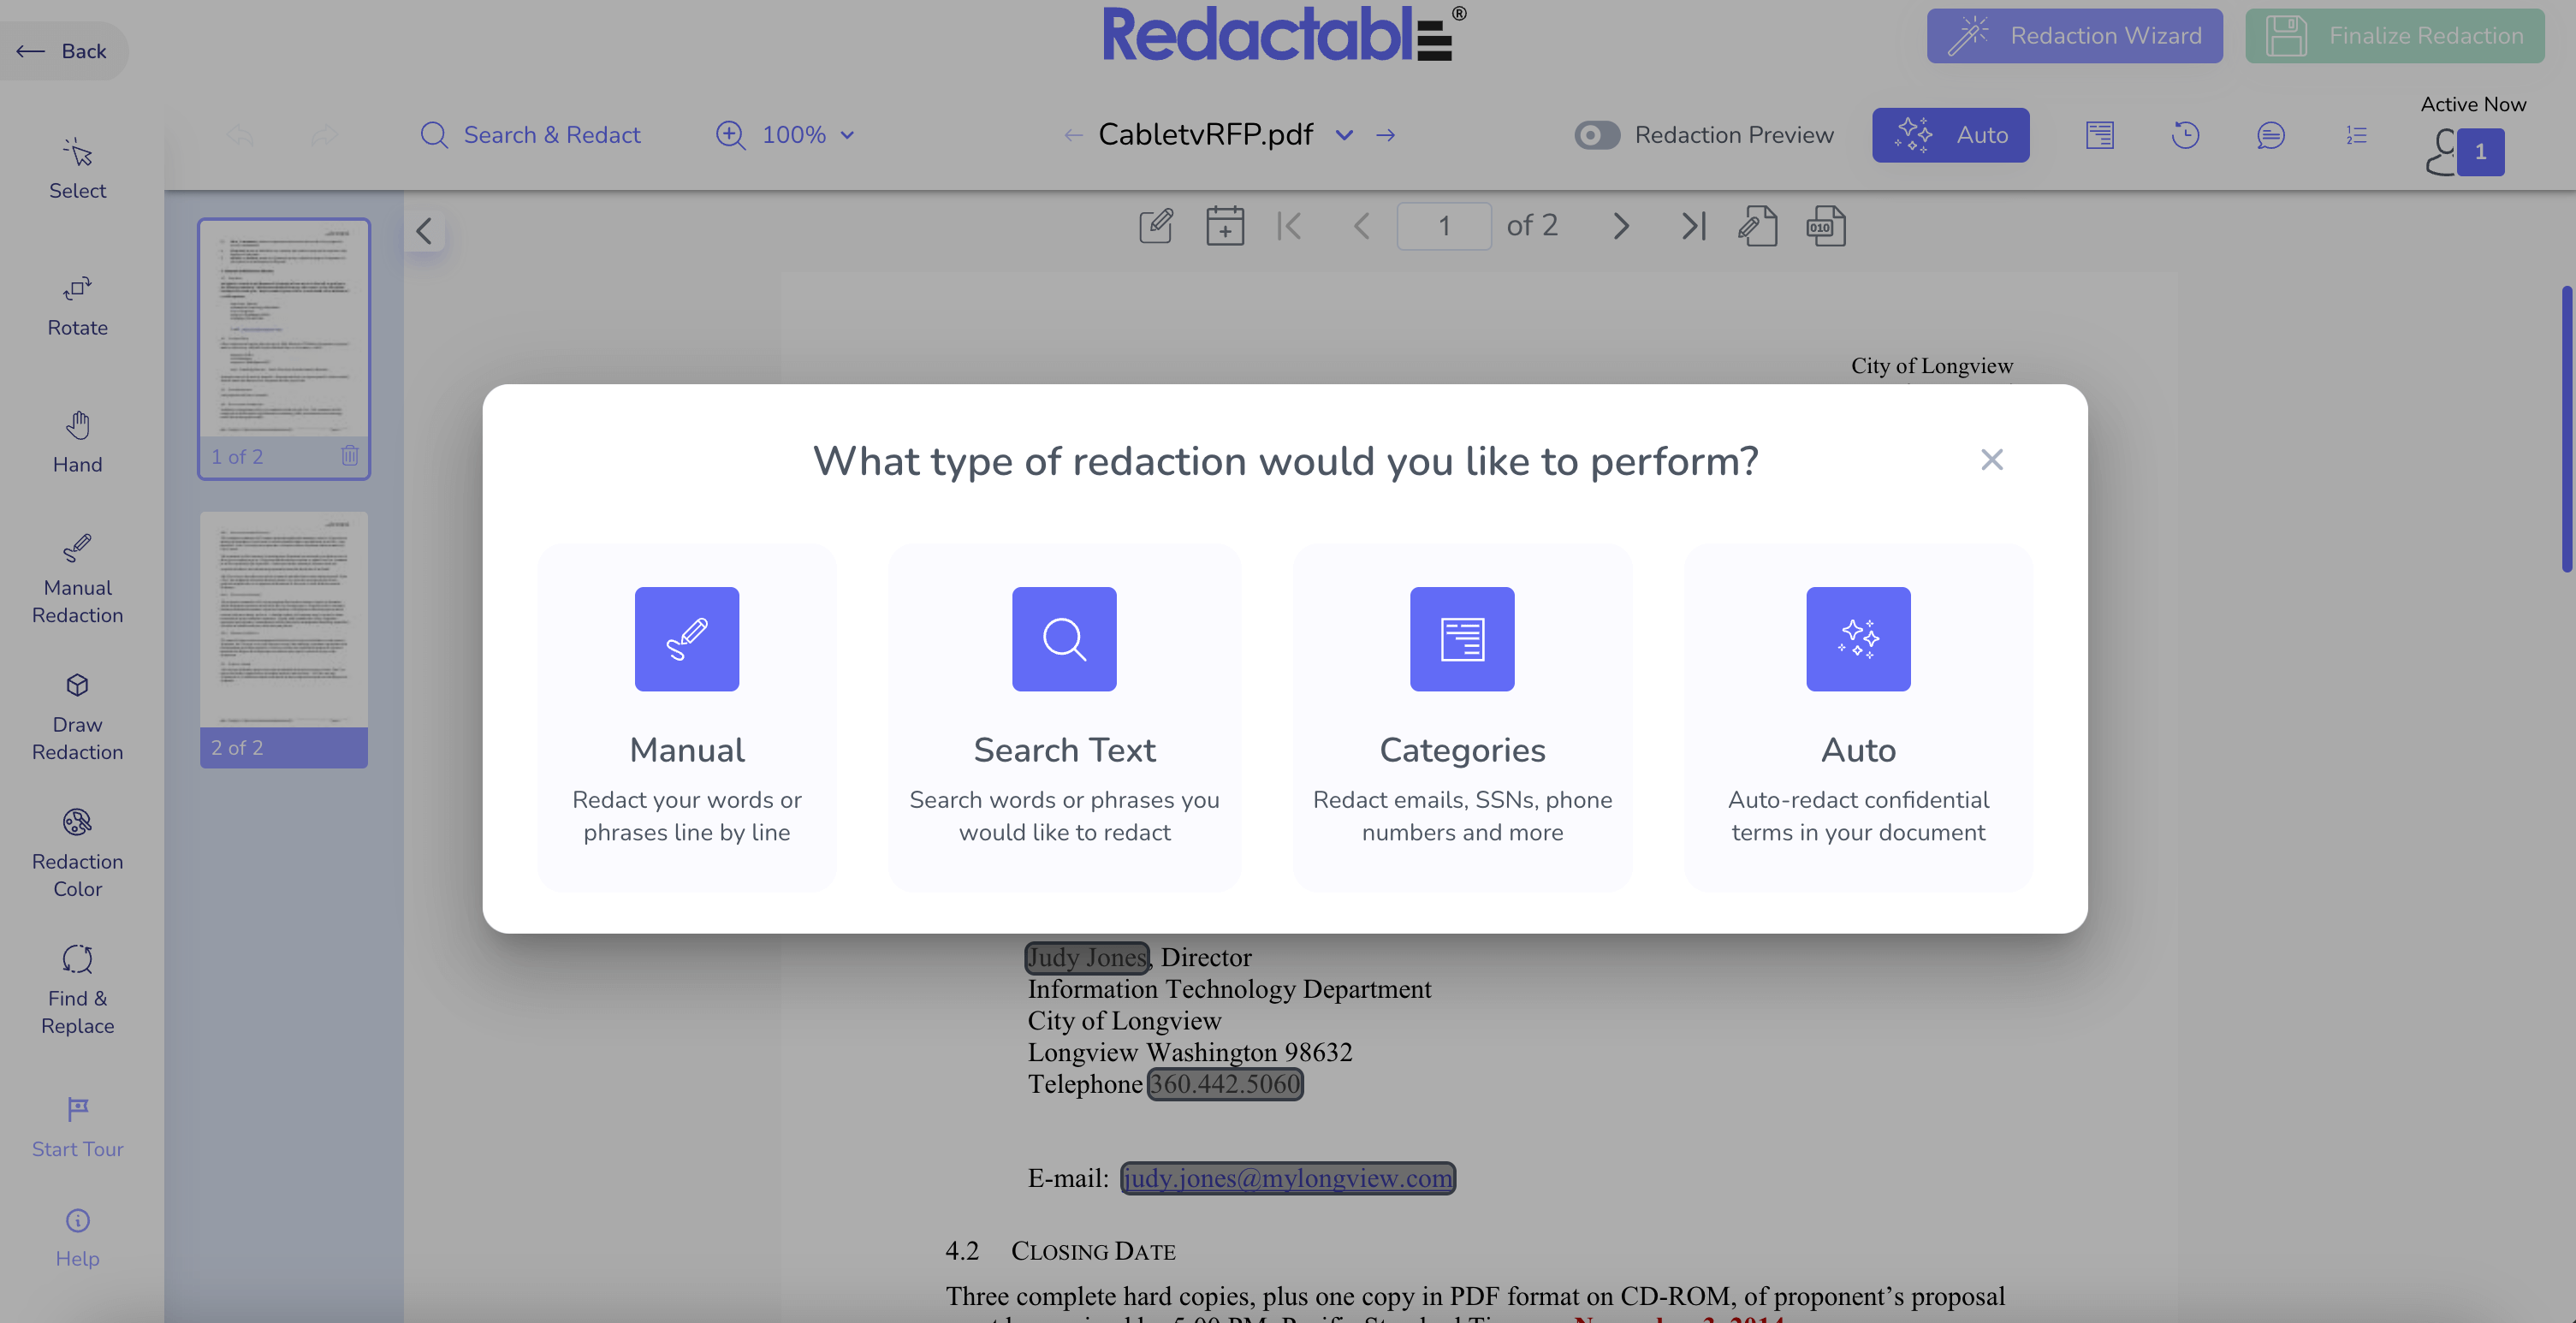Open the Redaction Wizard
2576x1323 pixels.
click(2075, 36)
